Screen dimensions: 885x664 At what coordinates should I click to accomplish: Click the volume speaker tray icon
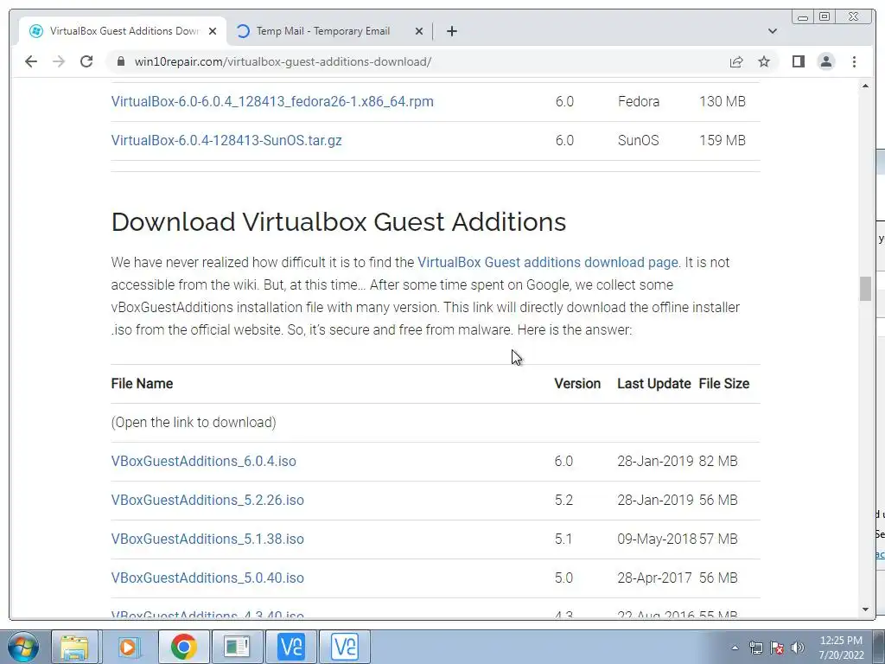coord(798,648)
